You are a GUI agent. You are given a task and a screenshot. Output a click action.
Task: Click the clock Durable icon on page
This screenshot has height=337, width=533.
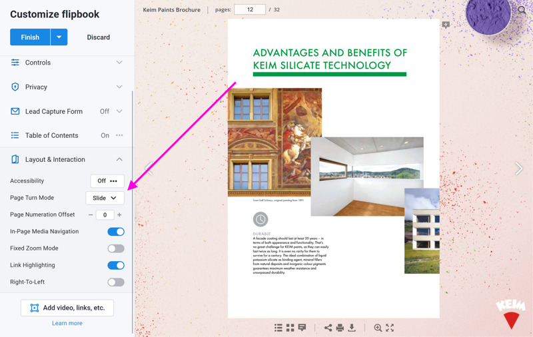(261, 220)
